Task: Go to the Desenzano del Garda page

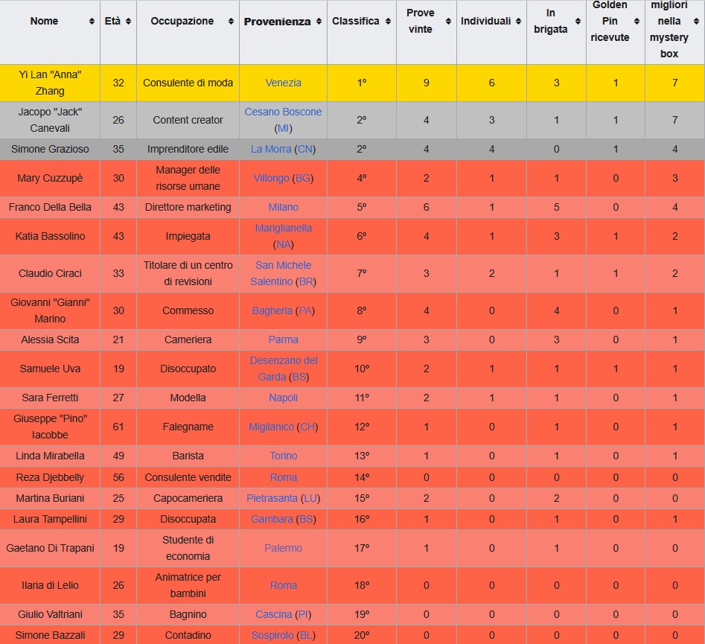Action: pos(283,360)
